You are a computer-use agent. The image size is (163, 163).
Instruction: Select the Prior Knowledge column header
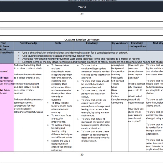point(28,43)
